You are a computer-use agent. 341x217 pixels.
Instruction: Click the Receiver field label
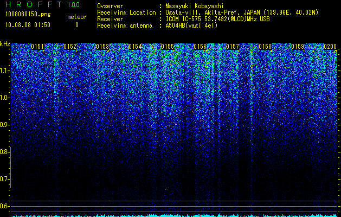[x=110, y=19]
